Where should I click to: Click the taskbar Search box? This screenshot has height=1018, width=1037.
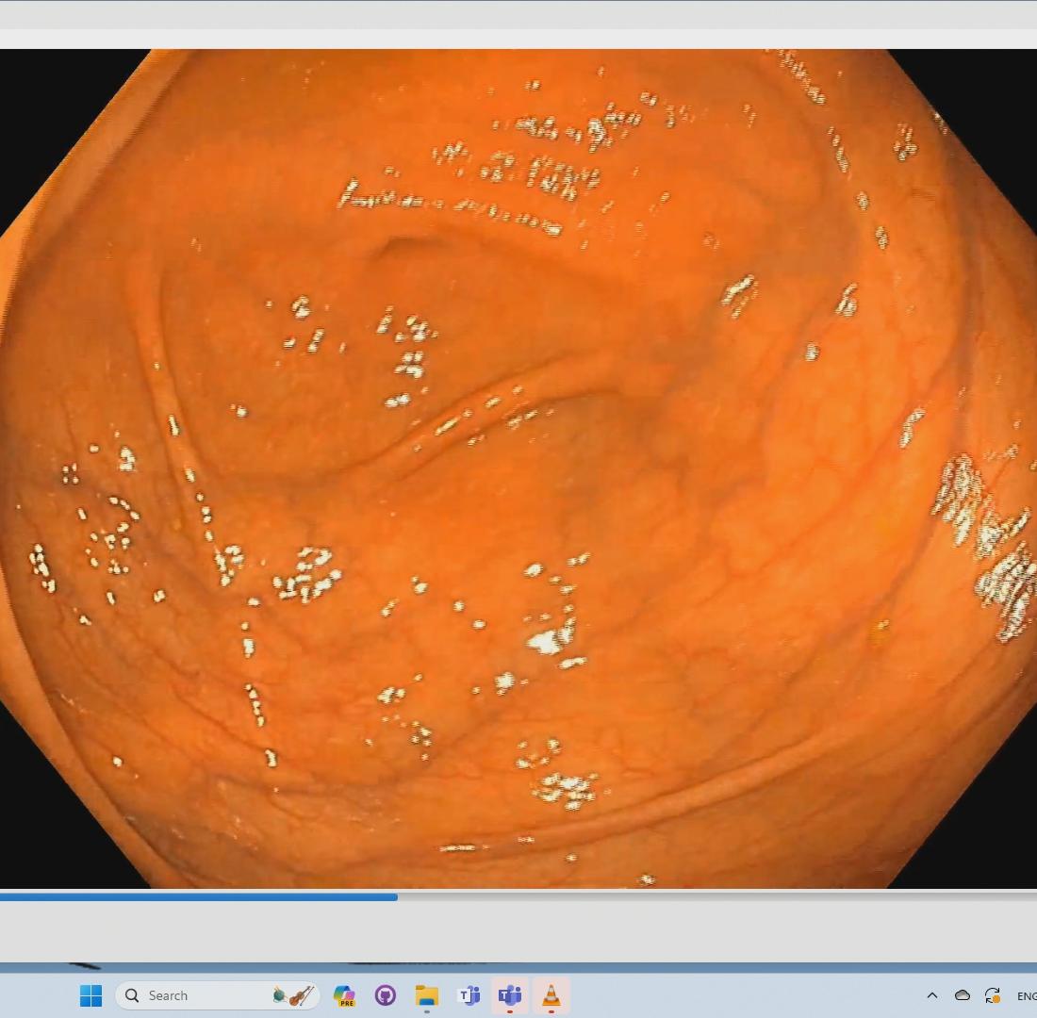218,995
